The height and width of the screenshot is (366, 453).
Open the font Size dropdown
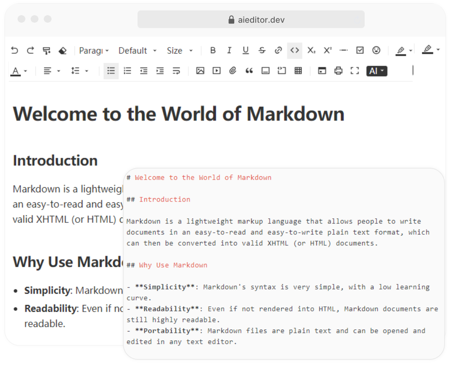179,50
